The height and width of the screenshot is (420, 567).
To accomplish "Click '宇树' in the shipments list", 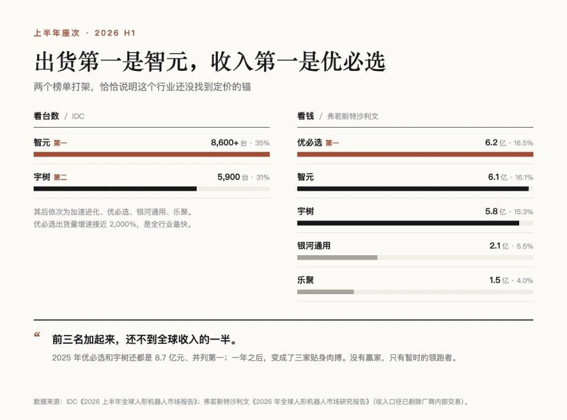I will click(42, 177).
